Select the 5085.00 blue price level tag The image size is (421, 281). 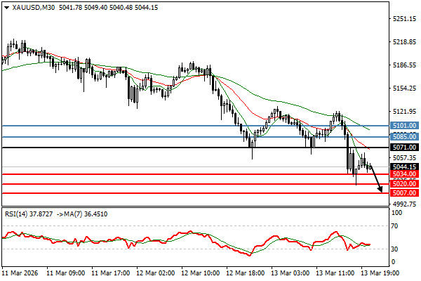point(404,136)
